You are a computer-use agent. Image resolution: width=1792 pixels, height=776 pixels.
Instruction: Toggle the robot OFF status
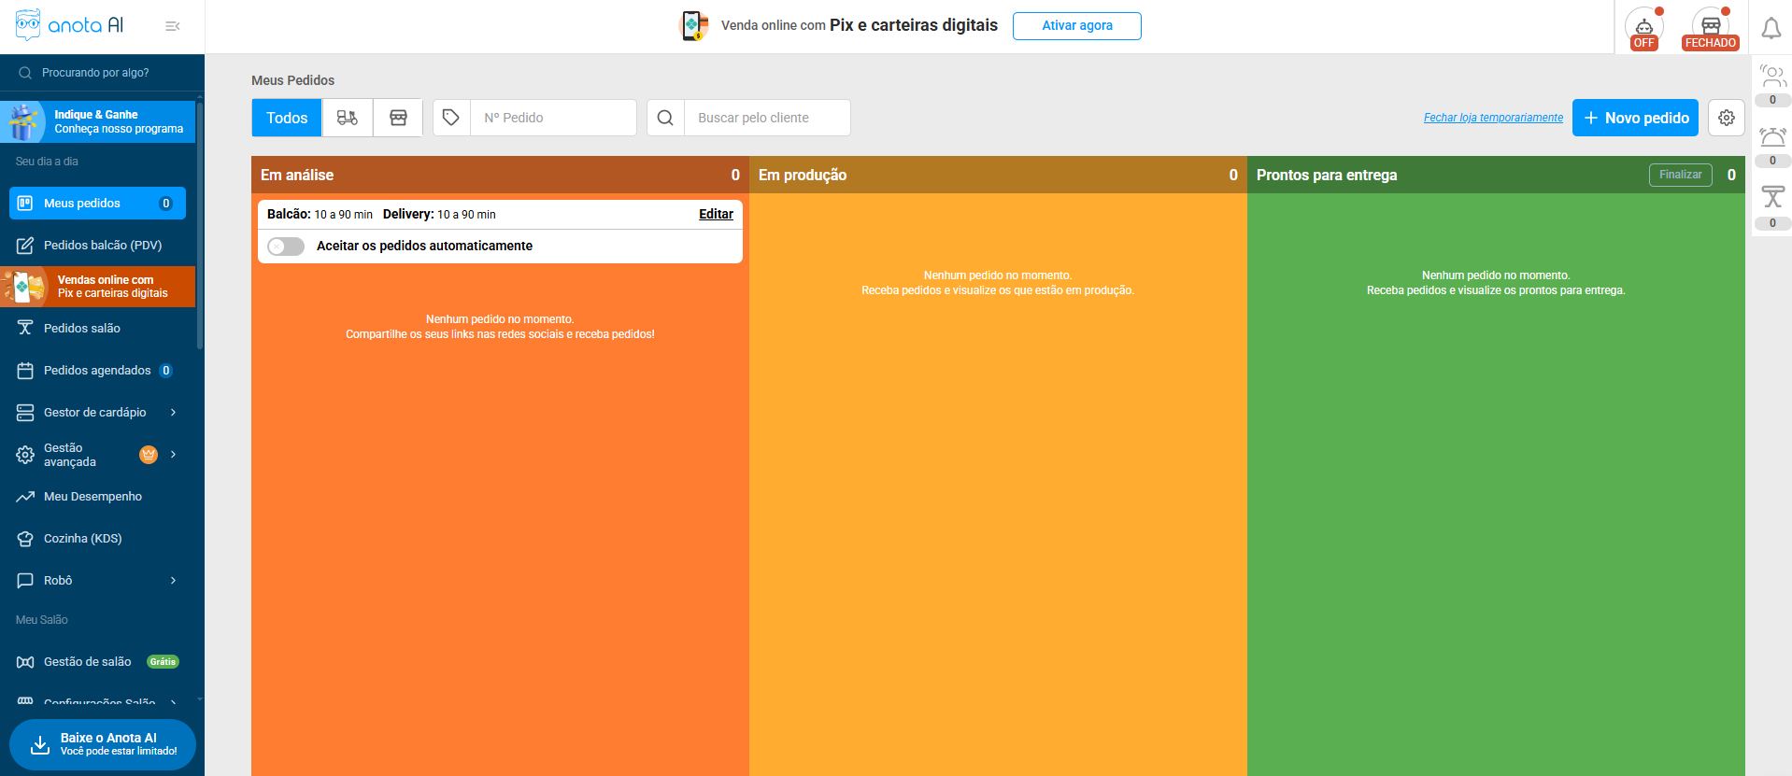[1643, 29]
